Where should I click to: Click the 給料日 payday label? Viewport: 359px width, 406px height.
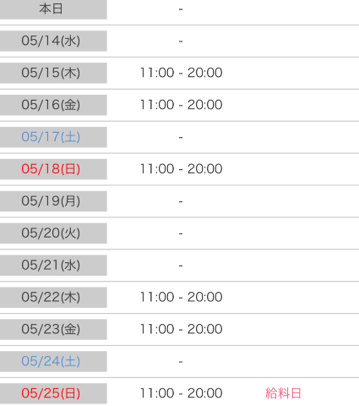[x=283, y=393]
